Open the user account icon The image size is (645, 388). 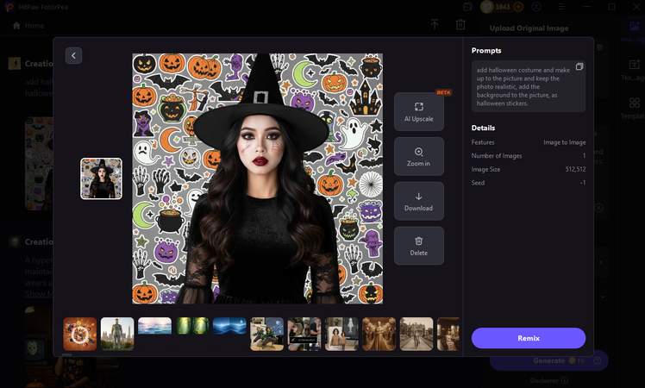click(536, 7)
